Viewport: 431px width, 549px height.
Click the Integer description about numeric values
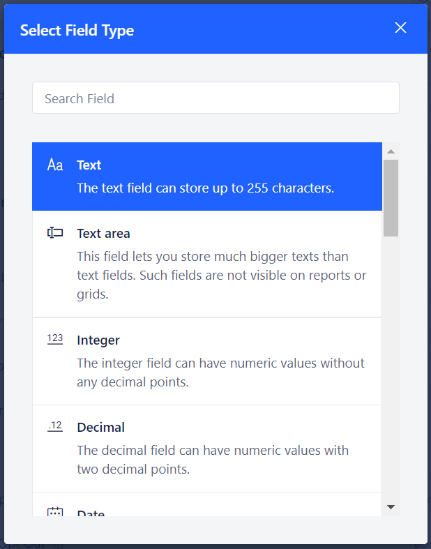coord(220,373)
